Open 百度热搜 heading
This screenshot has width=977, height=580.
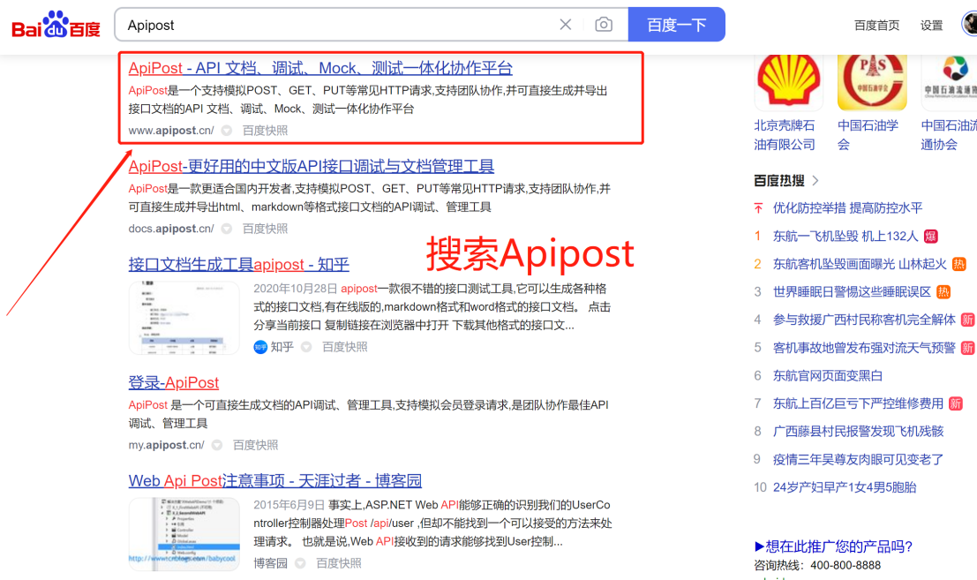pyautogui.click(x=778, y=181)
